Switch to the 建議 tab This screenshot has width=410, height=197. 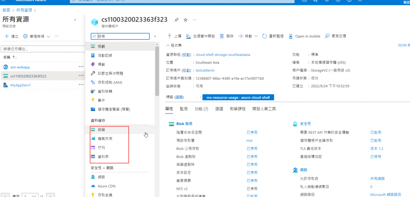point(219,109)
